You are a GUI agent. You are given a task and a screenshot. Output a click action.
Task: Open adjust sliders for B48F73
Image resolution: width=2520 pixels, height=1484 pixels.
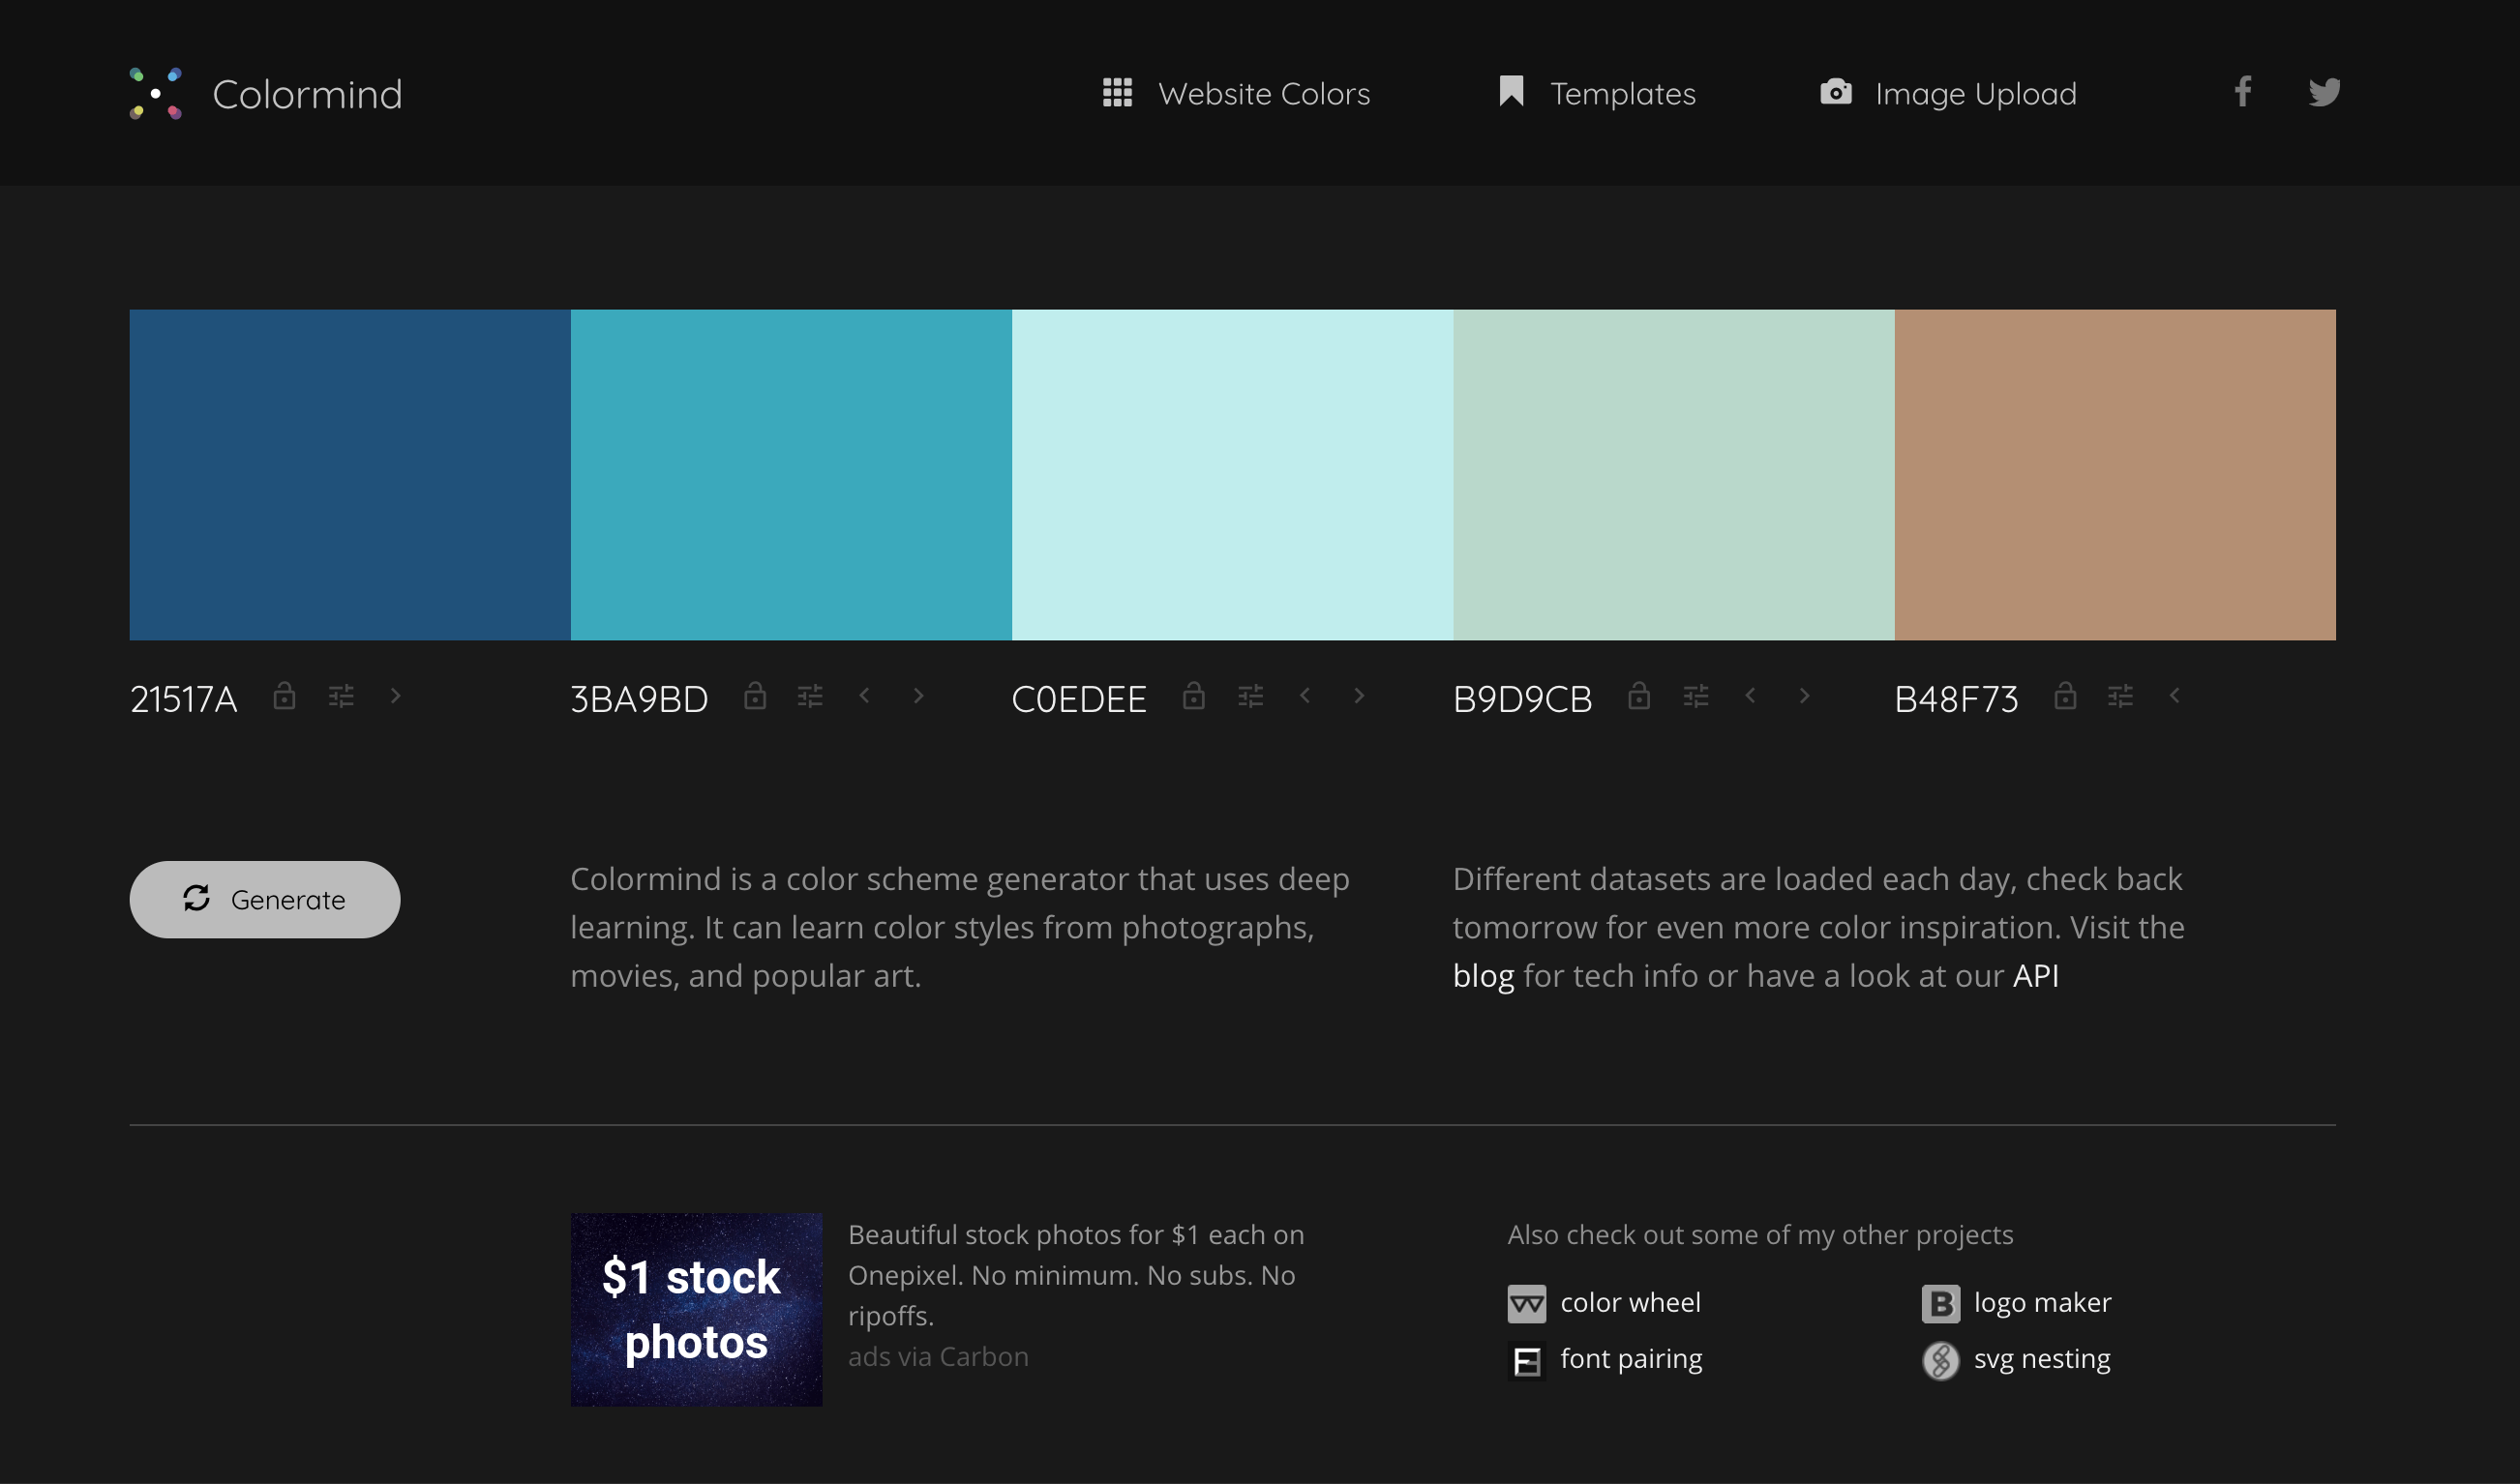tap(2121, 696)
